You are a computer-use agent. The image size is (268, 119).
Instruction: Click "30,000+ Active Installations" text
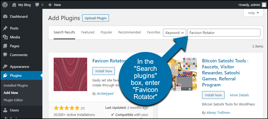point(74,115)
